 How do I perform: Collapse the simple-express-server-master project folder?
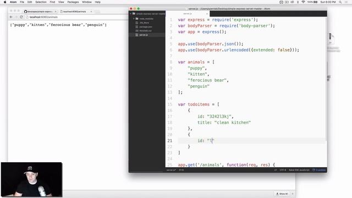point(131,14)
